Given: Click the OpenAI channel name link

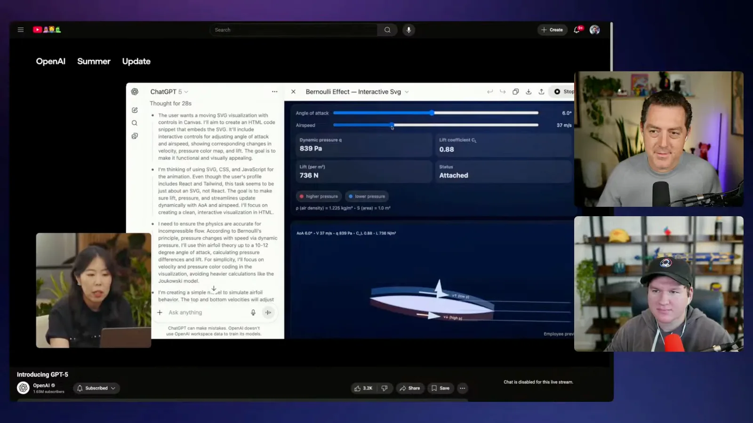Looking at the screenshot, I should pos(41,385).
